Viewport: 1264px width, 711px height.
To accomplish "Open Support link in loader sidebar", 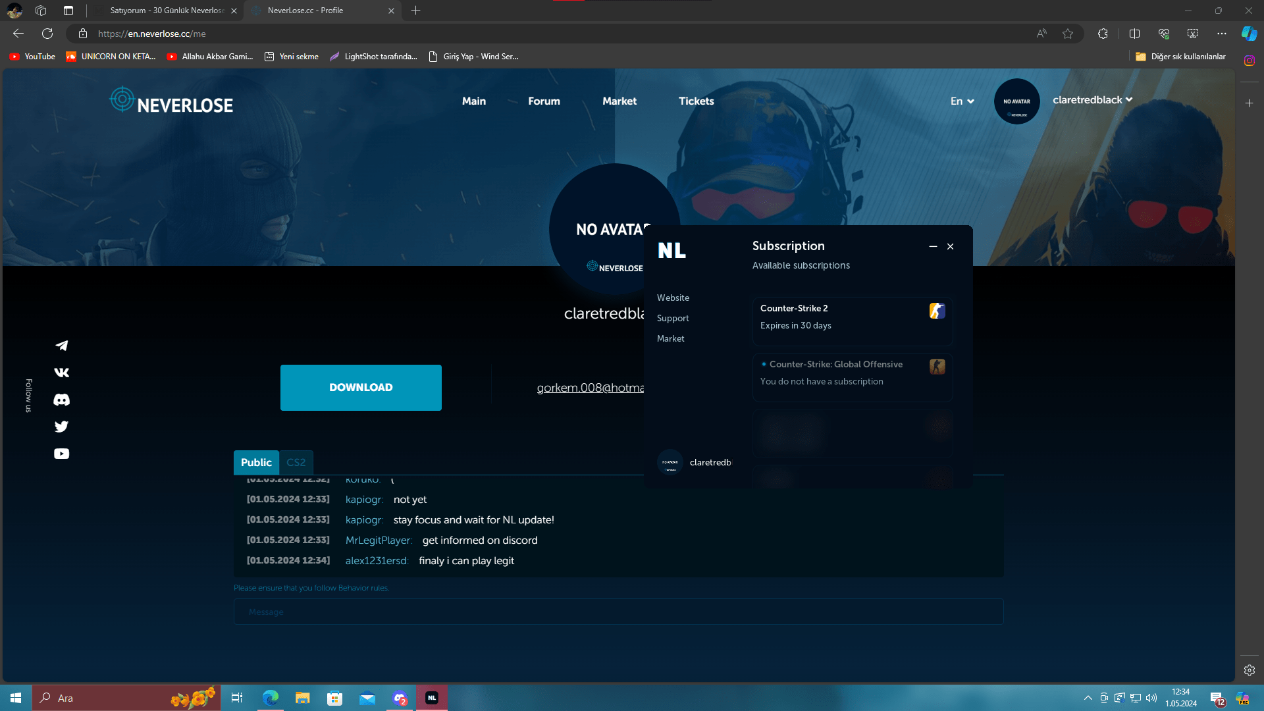I will (x=673, y=318).
